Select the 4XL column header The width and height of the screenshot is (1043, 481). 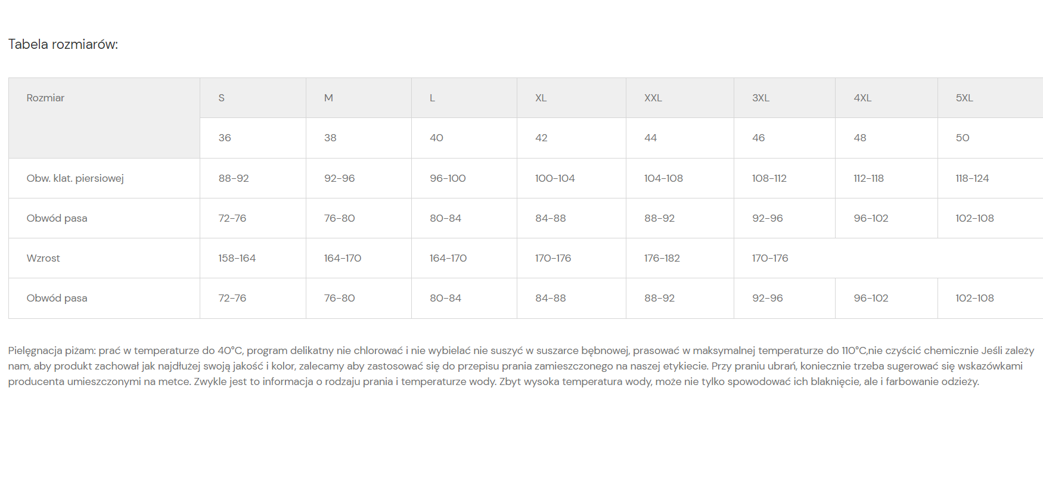point(862,98)
